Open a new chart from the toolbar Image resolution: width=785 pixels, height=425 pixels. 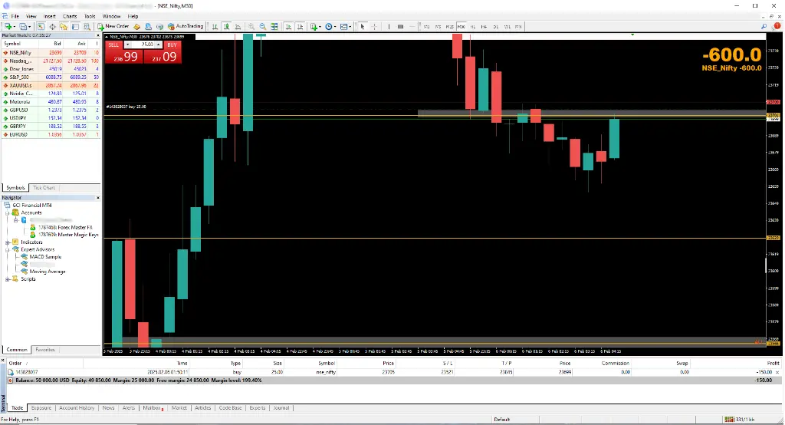8,26
